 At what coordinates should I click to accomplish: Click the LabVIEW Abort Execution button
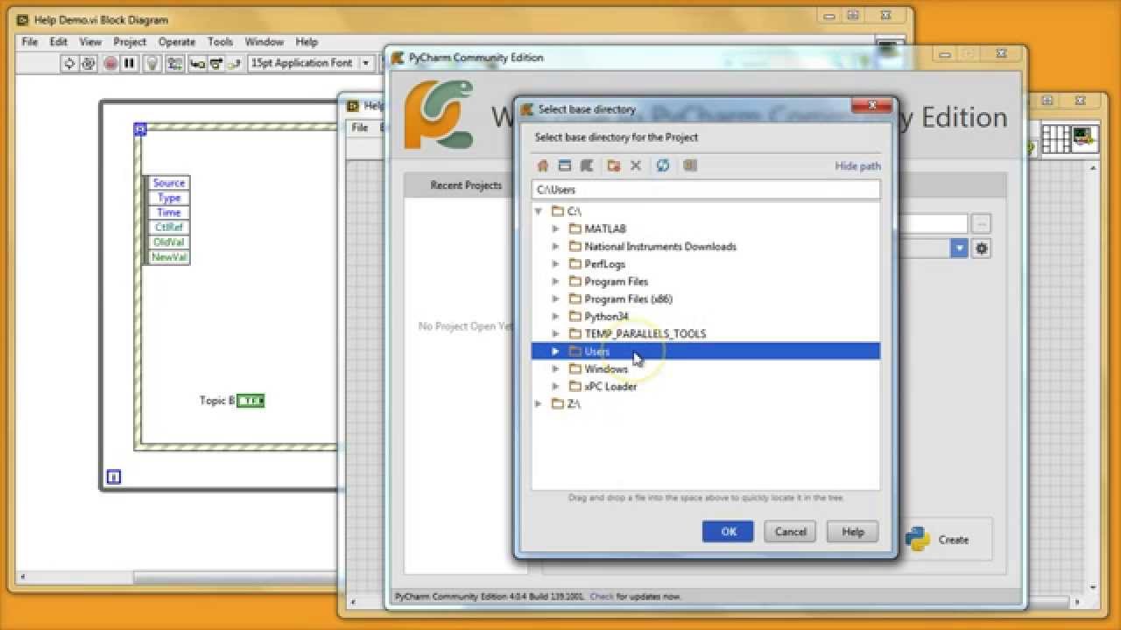[x=111, y=63]
